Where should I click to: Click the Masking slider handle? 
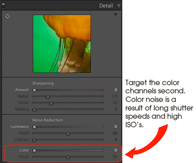pyautogui.click(x=34, y=109)
